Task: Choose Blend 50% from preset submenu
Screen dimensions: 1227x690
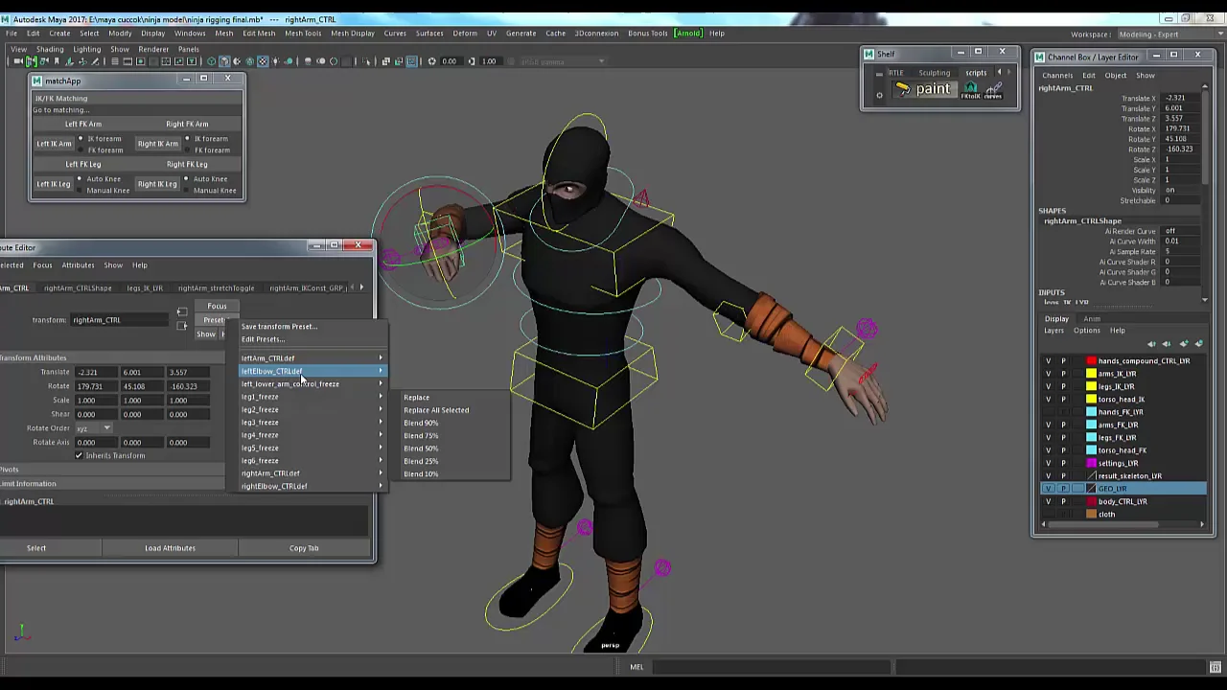Action: pyautogui.click(x=421, y=448)
